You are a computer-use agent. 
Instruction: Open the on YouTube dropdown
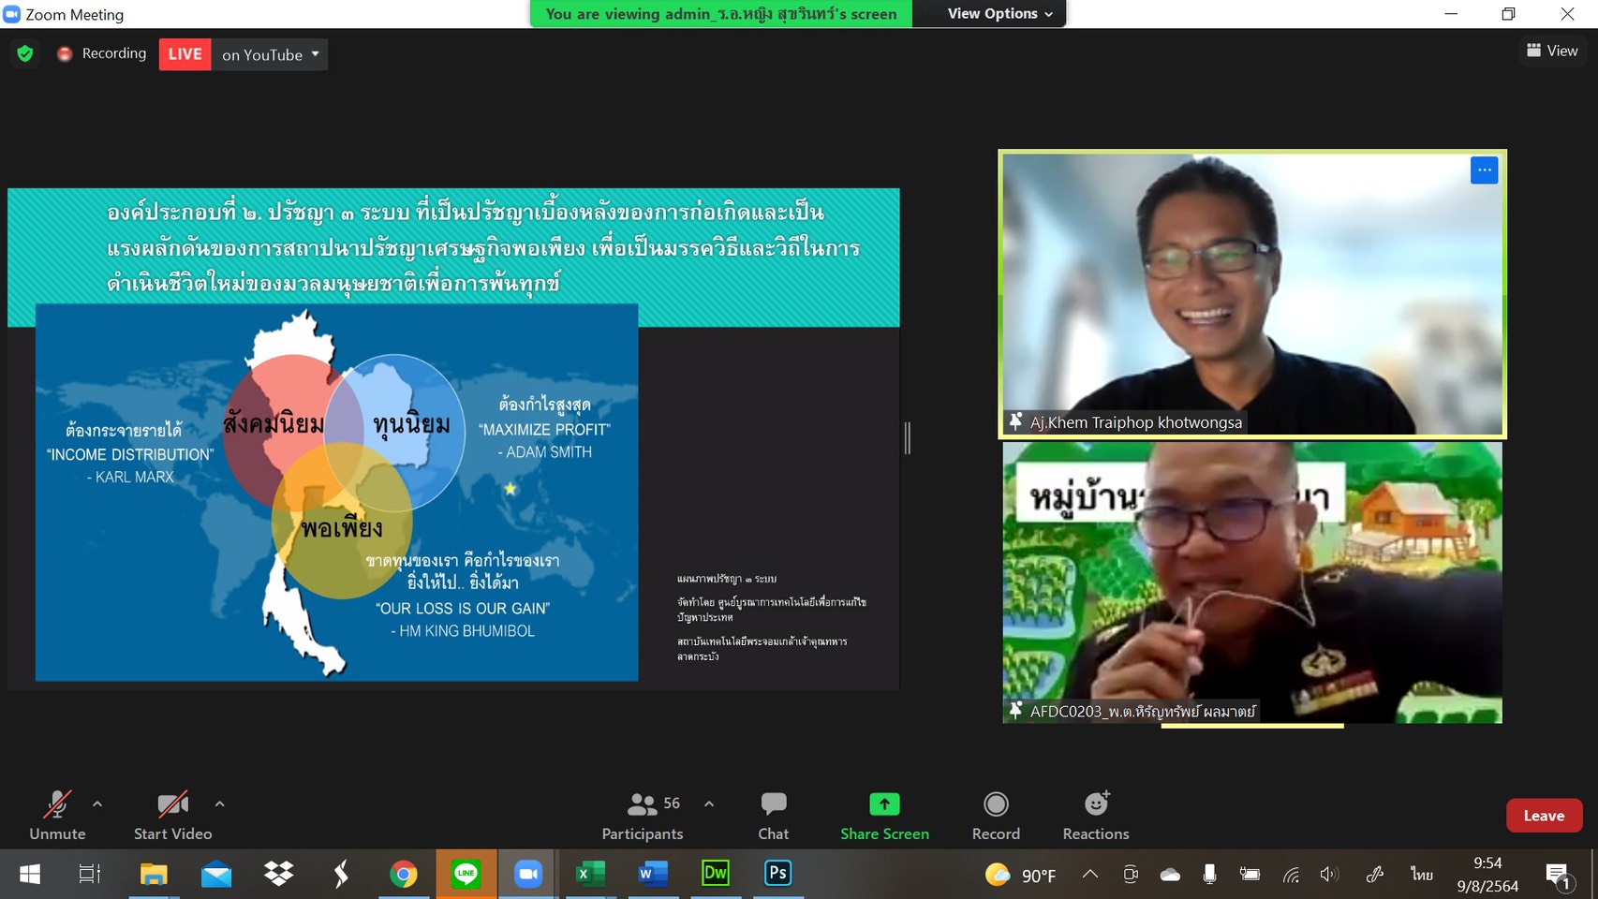(x=270, y=54)
